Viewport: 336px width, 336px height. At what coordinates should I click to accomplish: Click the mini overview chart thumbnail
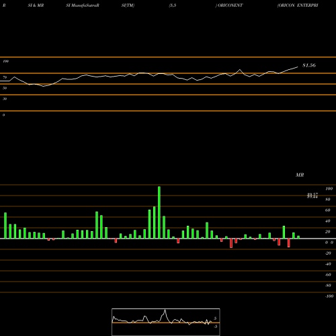(166, 322)
